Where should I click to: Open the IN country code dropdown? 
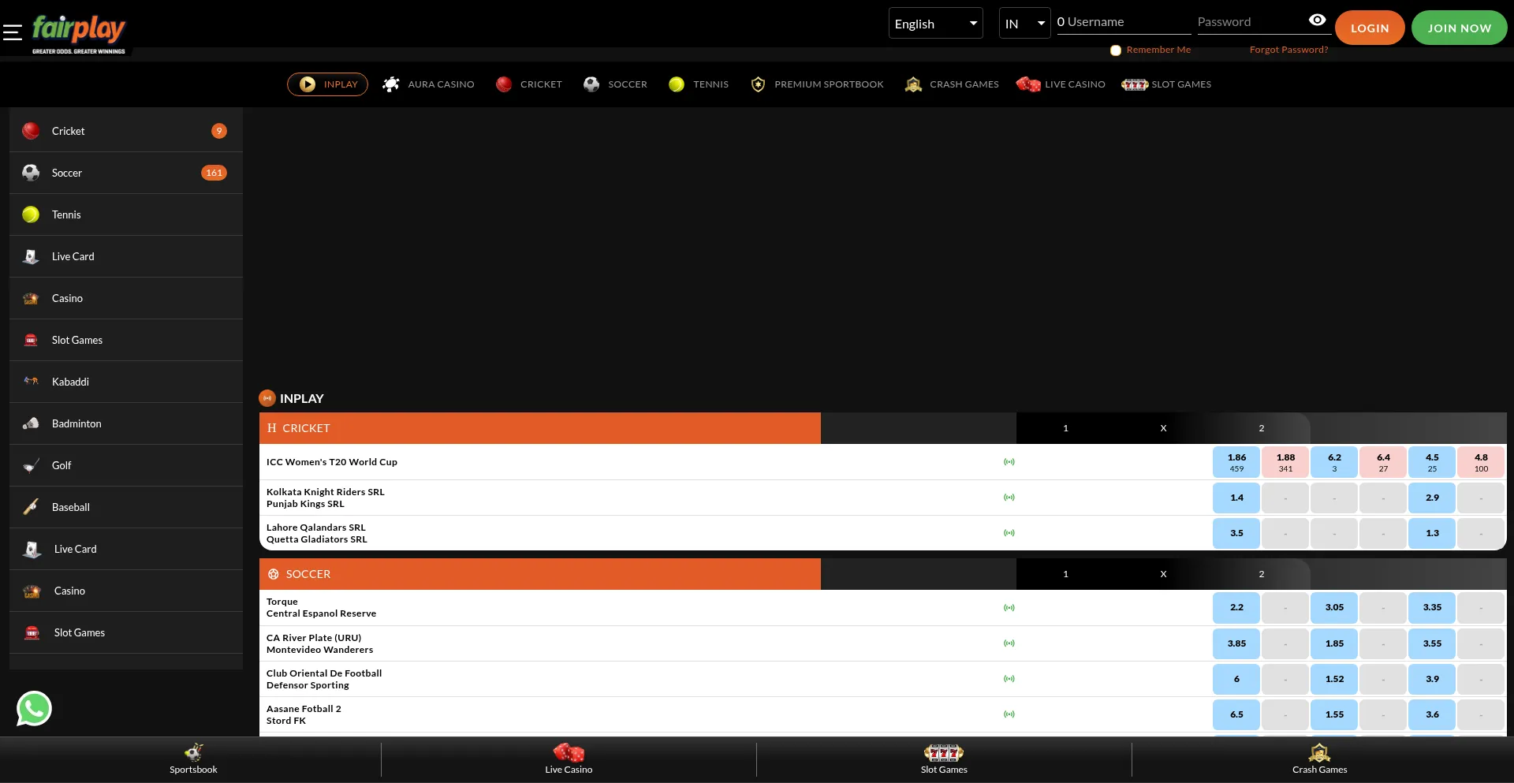point(1024,24)
